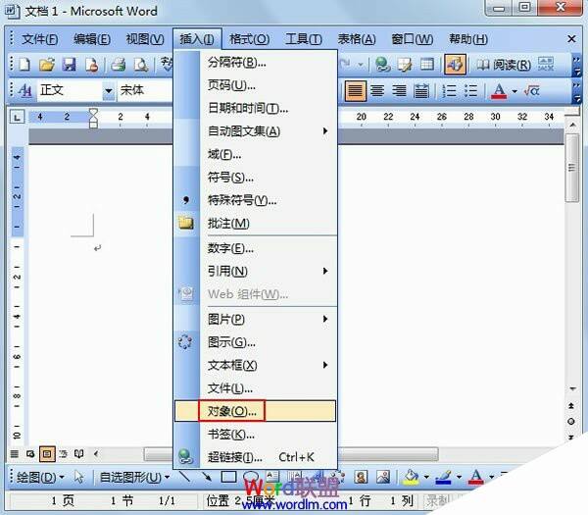Apply line color brush icon
This screenshot has height=515, width=588.
point(444,477)
